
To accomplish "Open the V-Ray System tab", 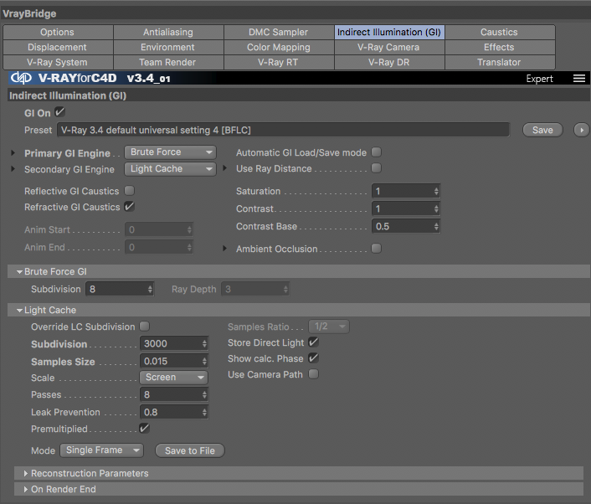I will click(58, 62).
